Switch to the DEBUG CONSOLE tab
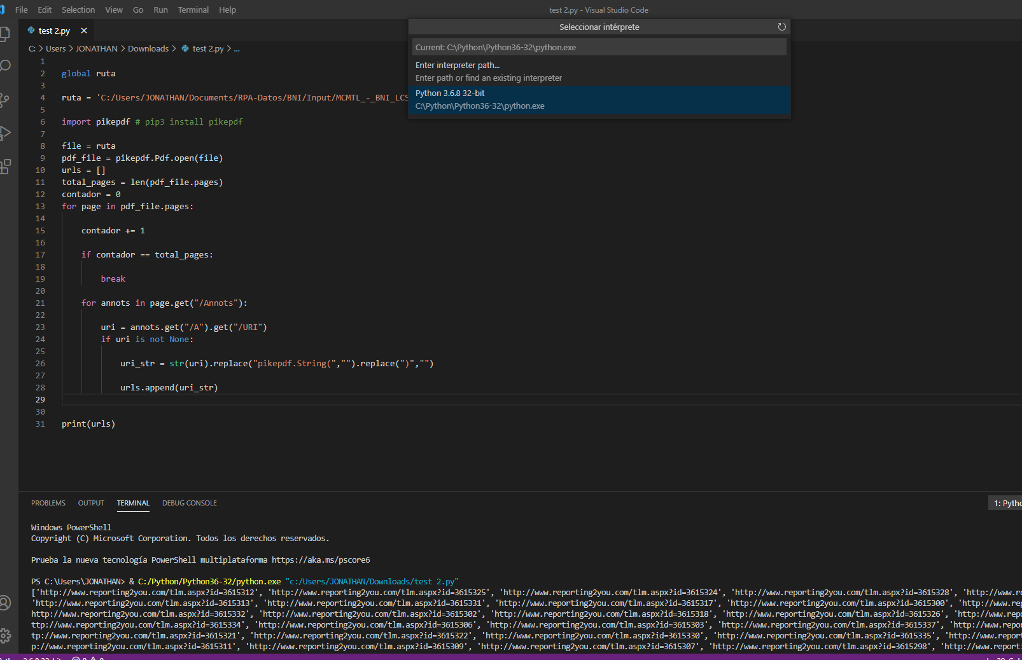The width and height of the screenshot is (1022, 660). [189, 503]
